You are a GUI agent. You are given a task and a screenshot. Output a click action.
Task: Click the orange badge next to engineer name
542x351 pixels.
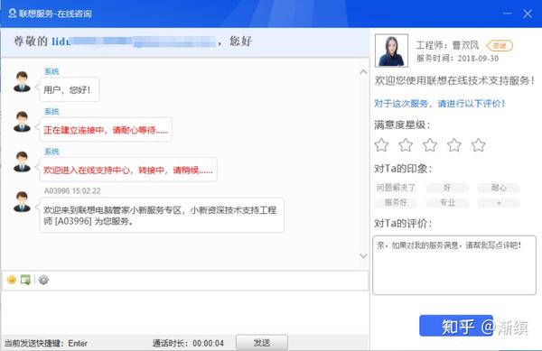[x=500, y=45]
